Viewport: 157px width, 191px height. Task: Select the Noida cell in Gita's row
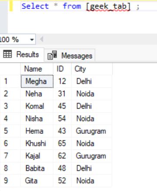click(91, 181)
